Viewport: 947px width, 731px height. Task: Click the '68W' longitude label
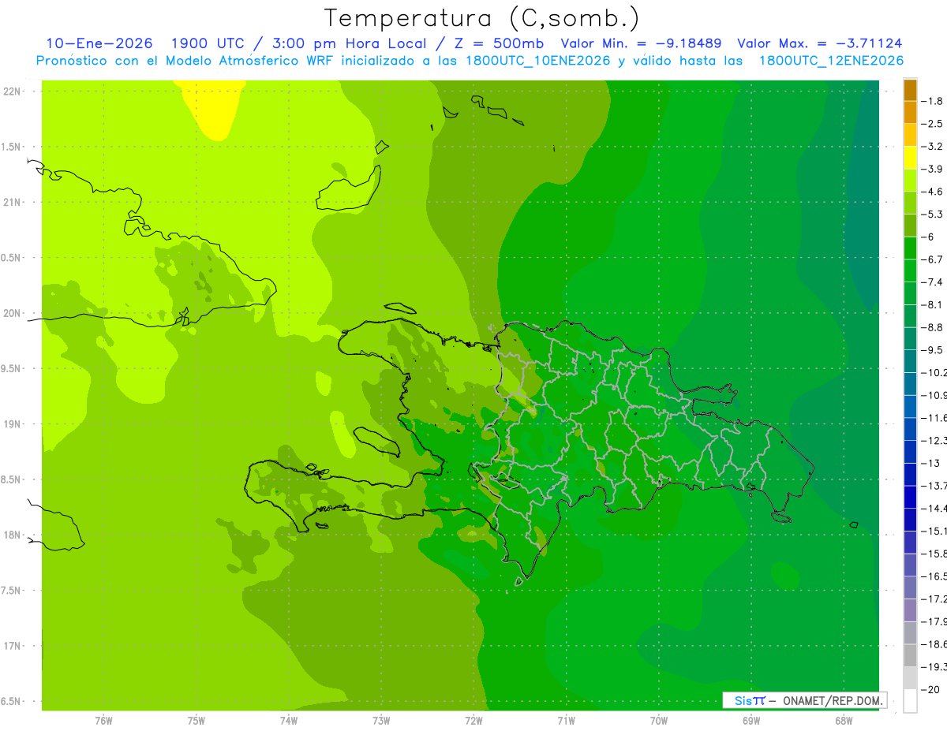point(844,720)
